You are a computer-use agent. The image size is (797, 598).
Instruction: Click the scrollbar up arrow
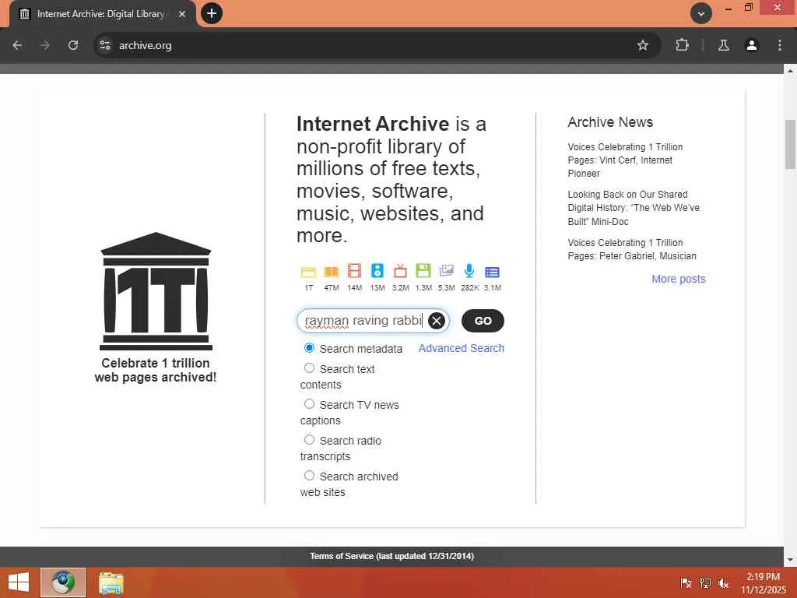pyautogui.click(x=790, y=70)
